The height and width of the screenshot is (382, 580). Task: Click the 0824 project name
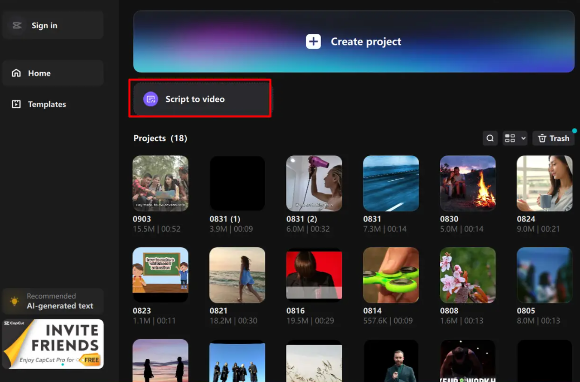point(526,219)
